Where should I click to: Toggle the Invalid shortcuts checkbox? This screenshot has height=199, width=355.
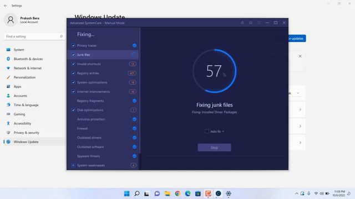[73, 64]
